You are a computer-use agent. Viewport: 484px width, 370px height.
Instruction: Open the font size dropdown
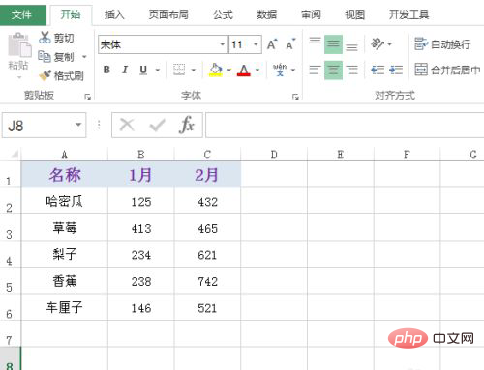(256, 44)
